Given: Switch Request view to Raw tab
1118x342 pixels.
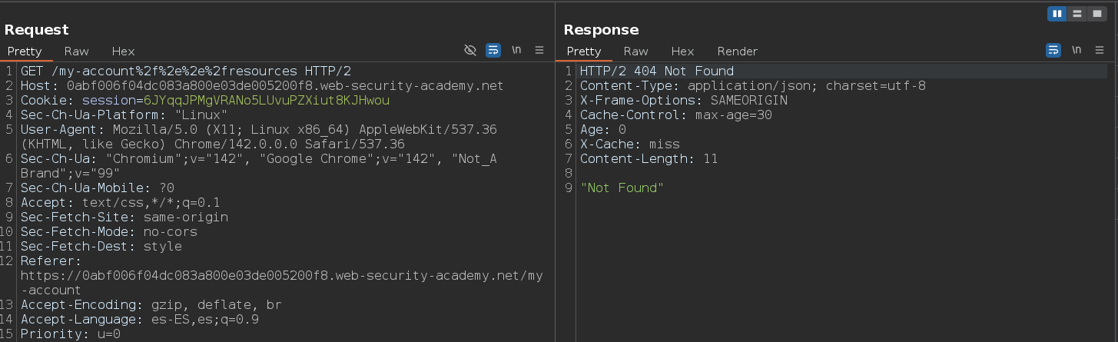Looking at the screenshot, I should pyautogui.click(x=76, y=51).
